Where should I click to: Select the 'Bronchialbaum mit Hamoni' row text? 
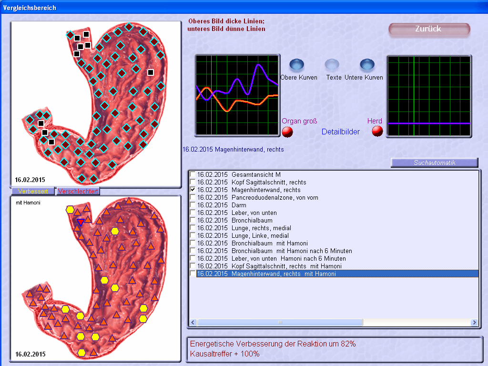253,243
